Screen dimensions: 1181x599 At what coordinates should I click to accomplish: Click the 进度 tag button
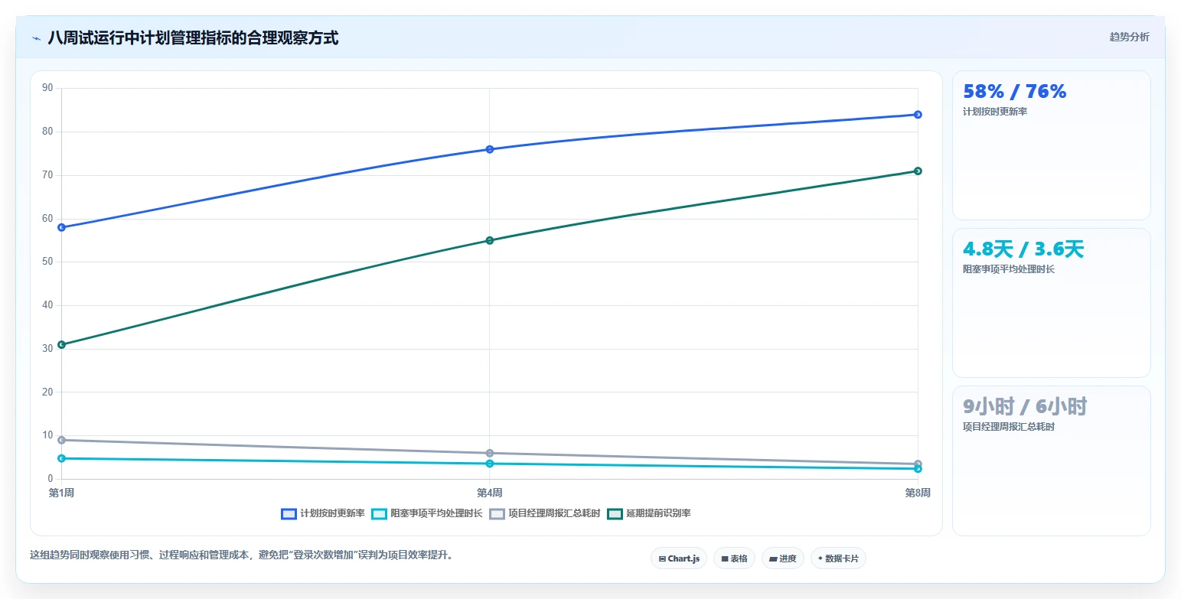pyautogui.click(x=783, y=558)
